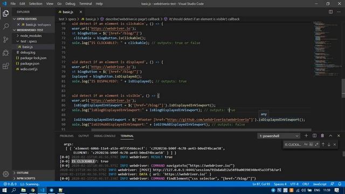Screen dimensions: 345x194
Task: Change language mode JavaScript
Action: (x=320, y=184)
